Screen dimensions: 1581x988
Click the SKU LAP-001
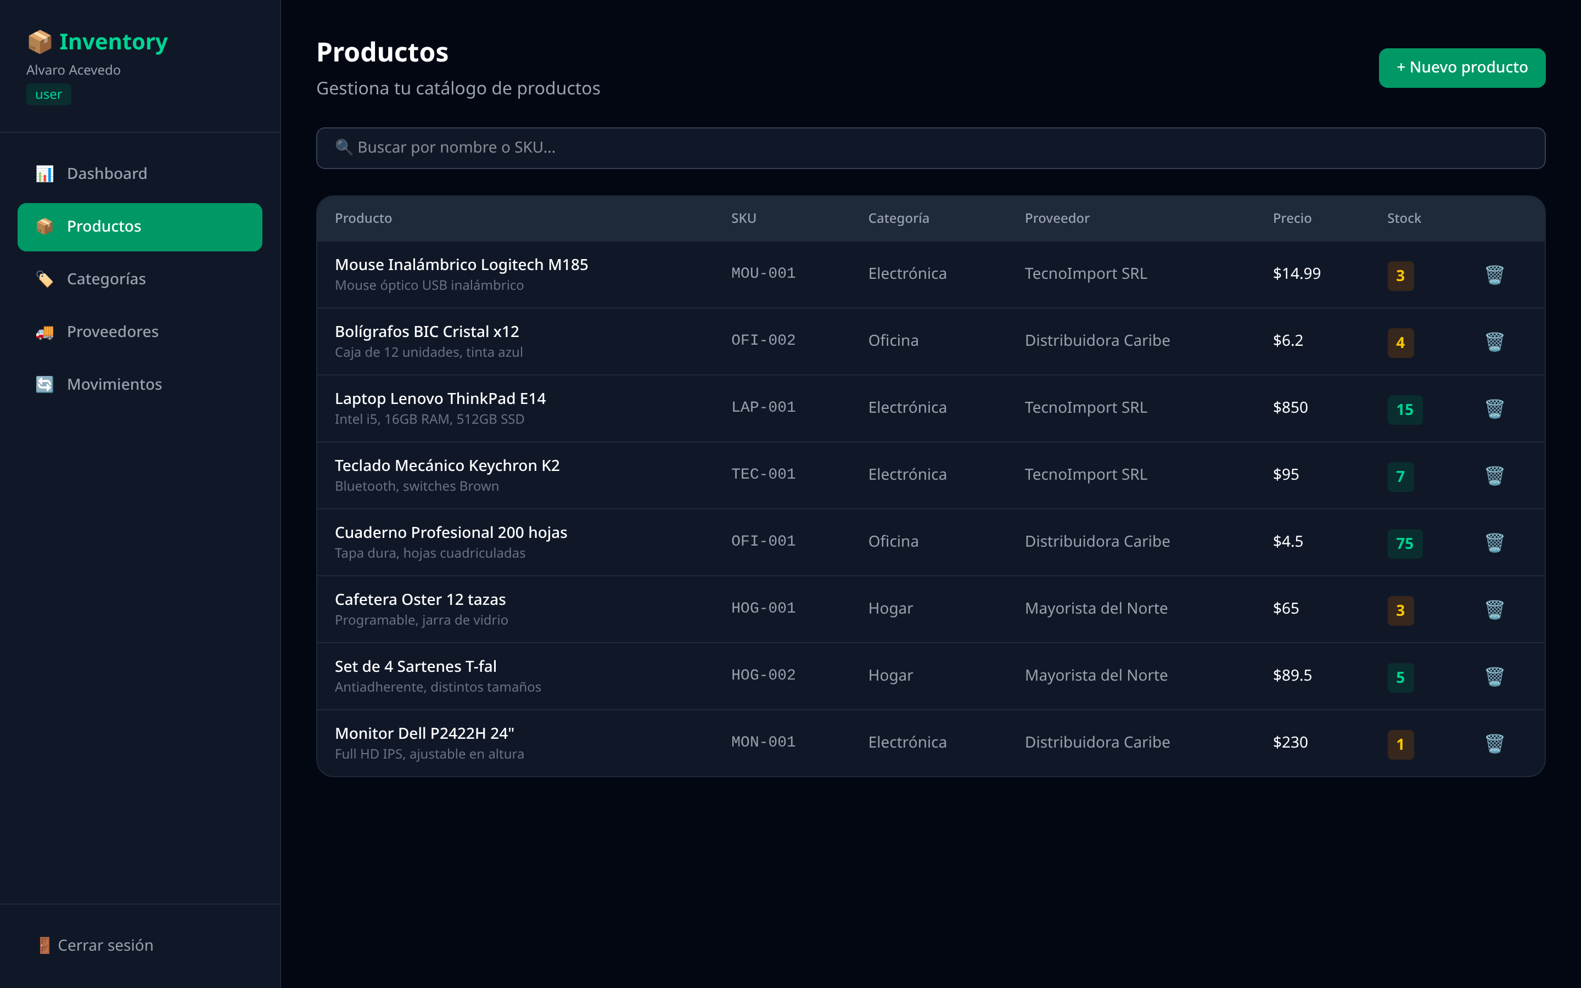763,407
